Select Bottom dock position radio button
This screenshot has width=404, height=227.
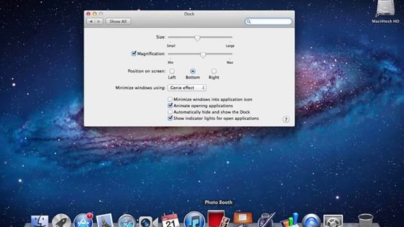(193, 71)
